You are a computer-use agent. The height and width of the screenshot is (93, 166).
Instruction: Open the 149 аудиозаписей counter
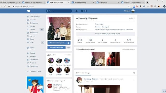coord(129,41)
